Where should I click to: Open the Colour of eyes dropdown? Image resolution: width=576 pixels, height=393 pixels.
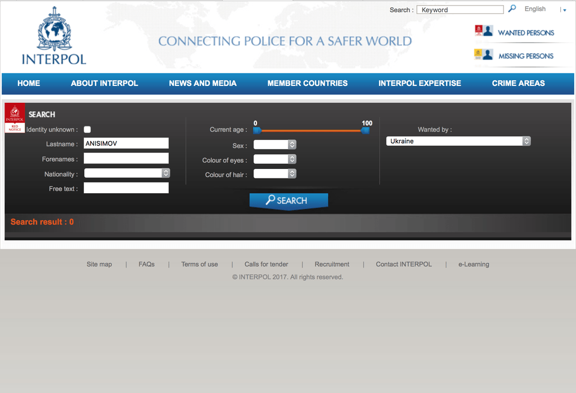274,159
